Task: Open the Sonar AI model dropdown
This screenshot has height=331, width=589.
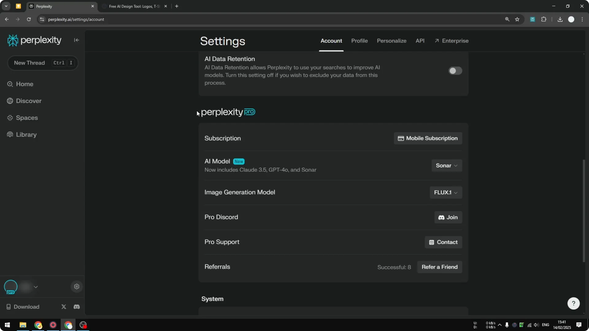Action: click(x=447, y=165)
